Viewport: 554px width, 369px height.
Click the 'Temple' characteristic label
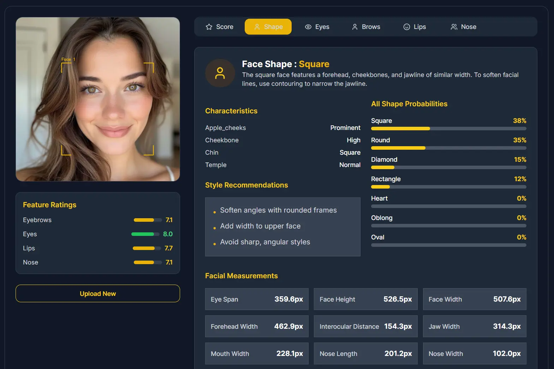[216, 165]
